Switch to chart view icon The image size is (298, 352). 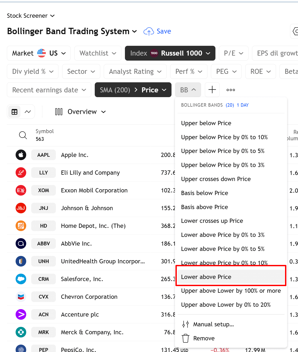(28, 112)
